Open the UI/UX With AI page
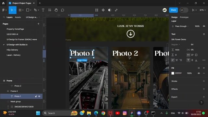 [x=12, y=34]
